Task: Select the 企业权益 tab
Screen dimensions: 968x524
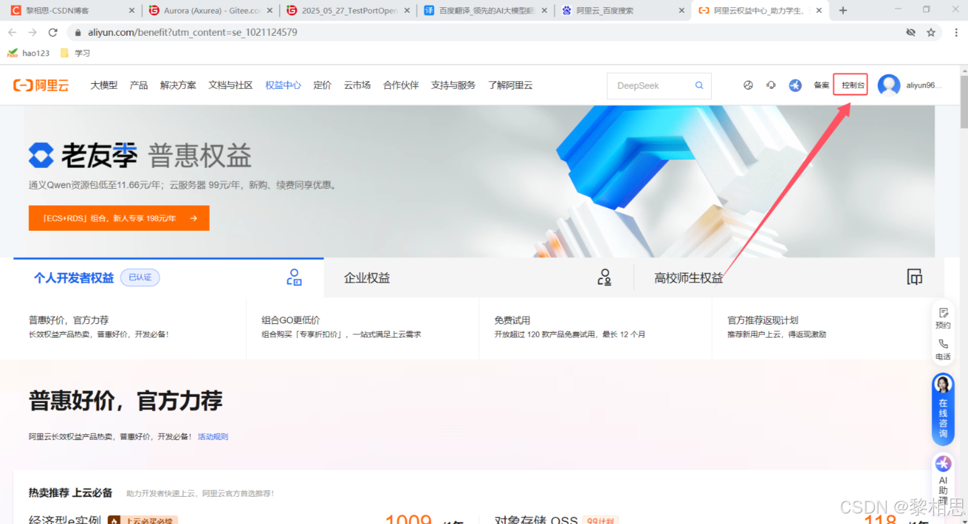Action: [x=479, y=278]
